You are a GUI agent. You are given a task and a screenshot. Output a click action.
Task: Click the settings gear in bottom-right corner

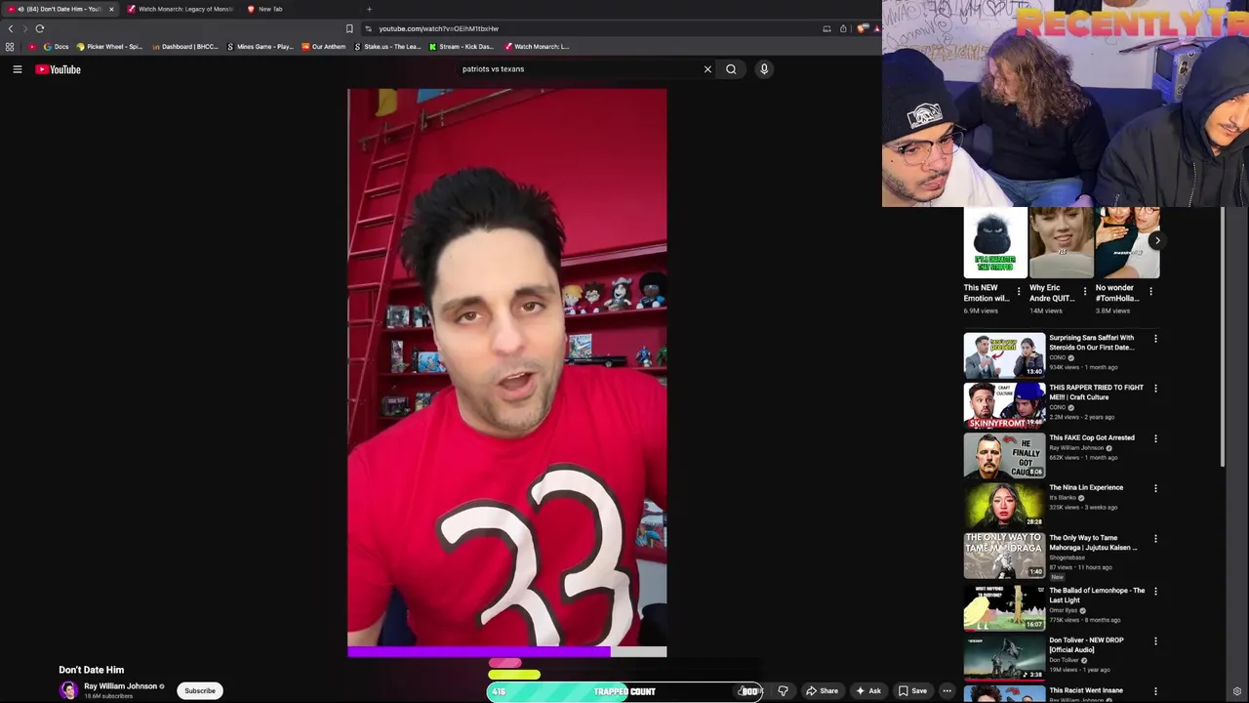pyautogui.click(x=1237, y=691)
